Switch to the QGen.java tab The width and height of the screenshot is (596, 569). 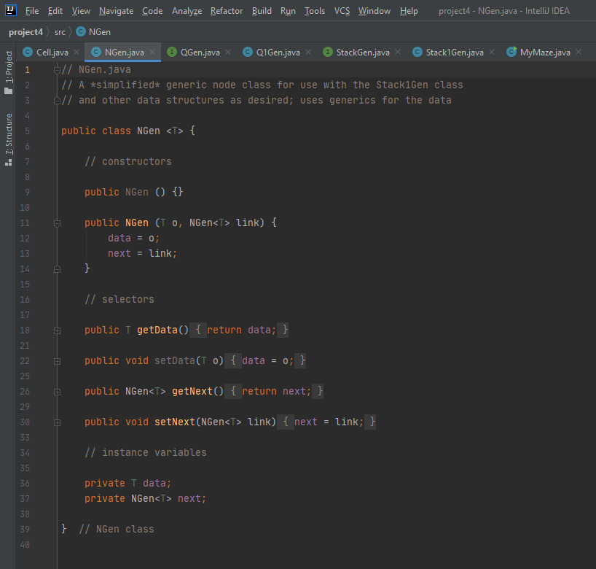tap(200, 52)
